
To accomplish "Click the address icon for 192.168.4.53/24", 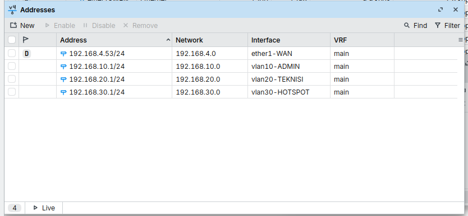I will point(63,54).
